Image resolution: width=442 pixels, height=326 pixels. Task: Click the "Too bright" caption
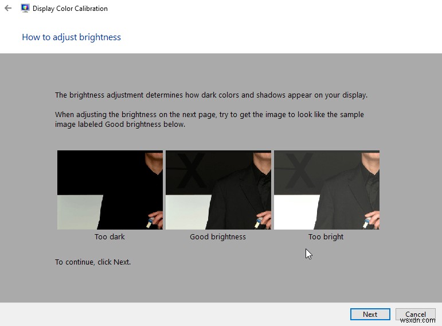coord(326,236)
